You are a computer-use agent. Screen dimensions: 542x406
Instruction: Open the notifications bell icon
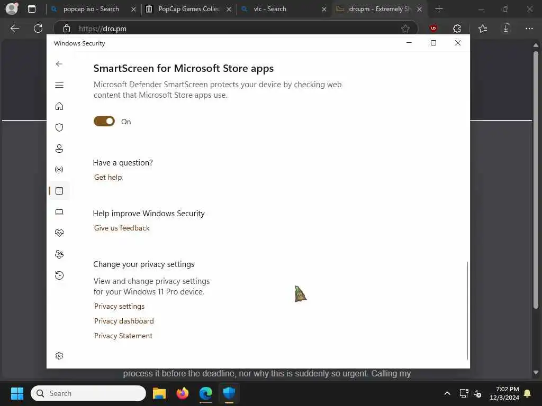527,393
